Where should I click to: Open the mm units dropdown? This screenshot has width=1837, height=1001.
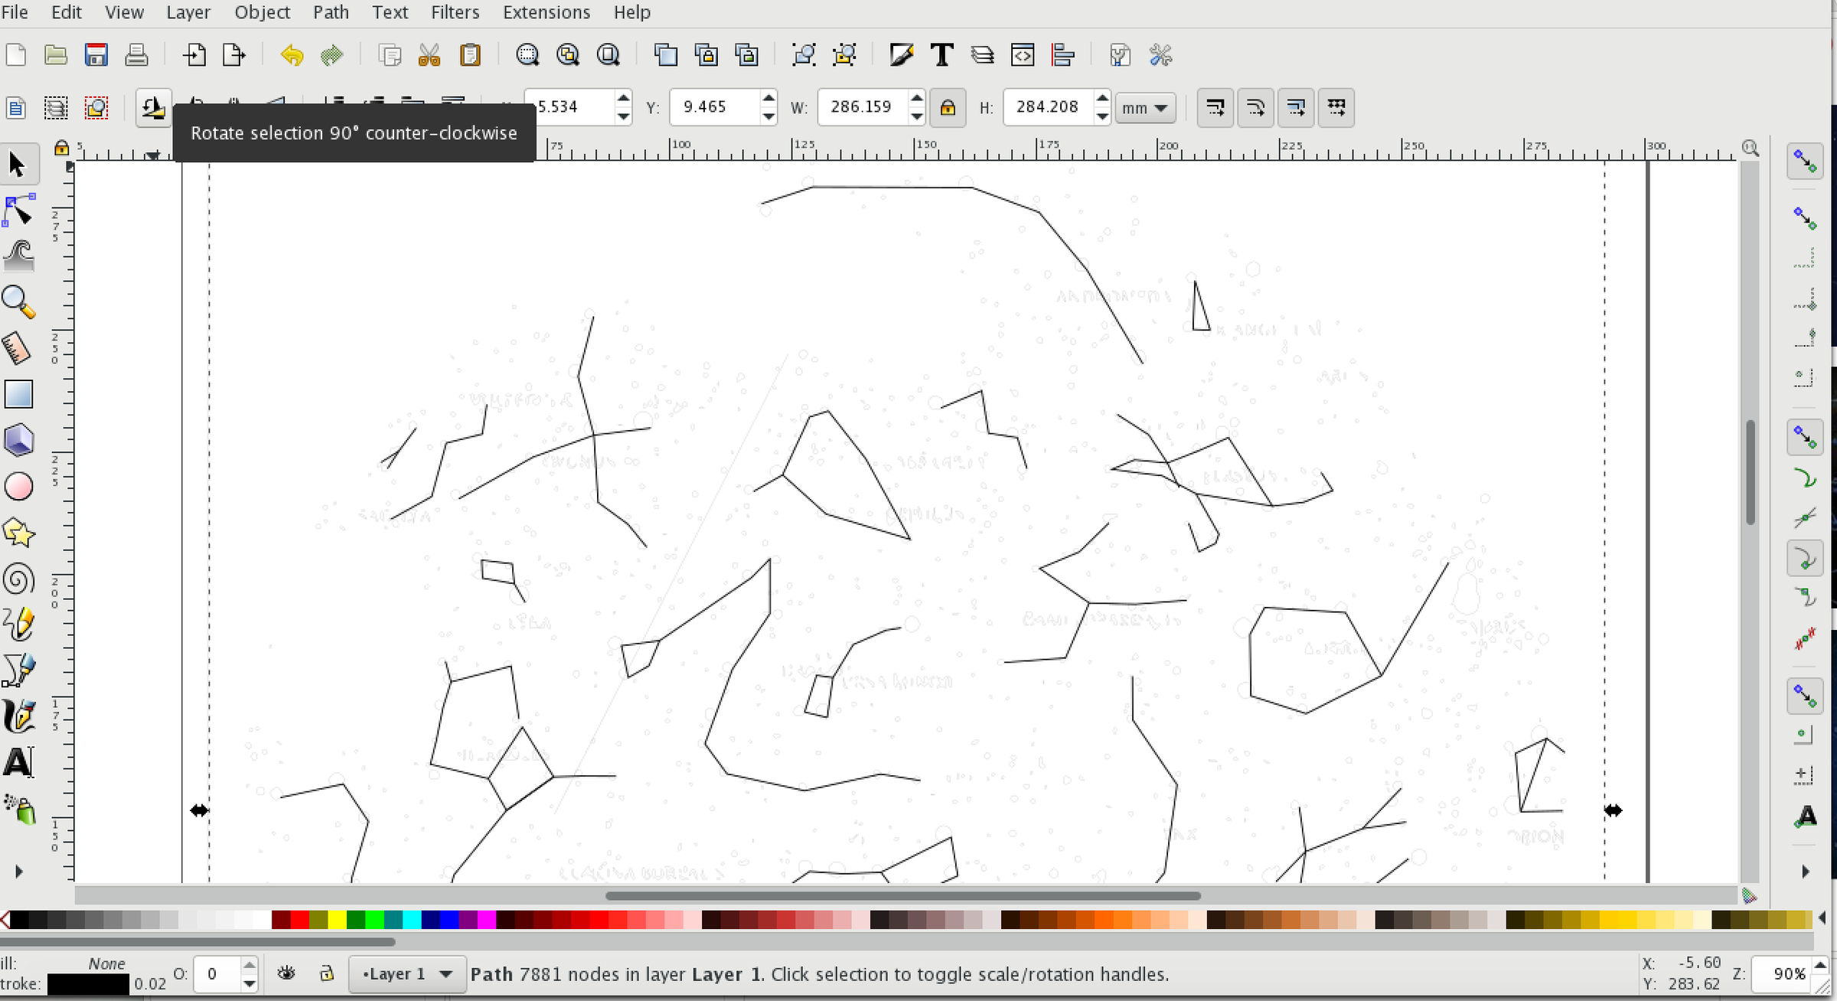click(x=1145, y=108)
